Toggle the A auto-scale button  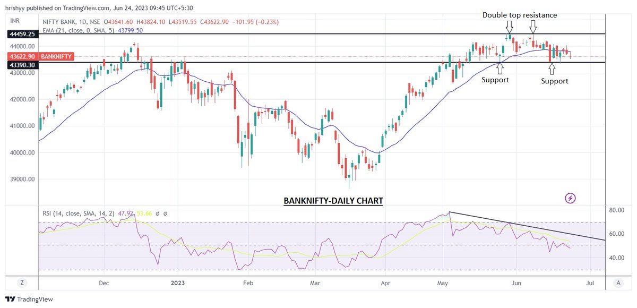619,283
